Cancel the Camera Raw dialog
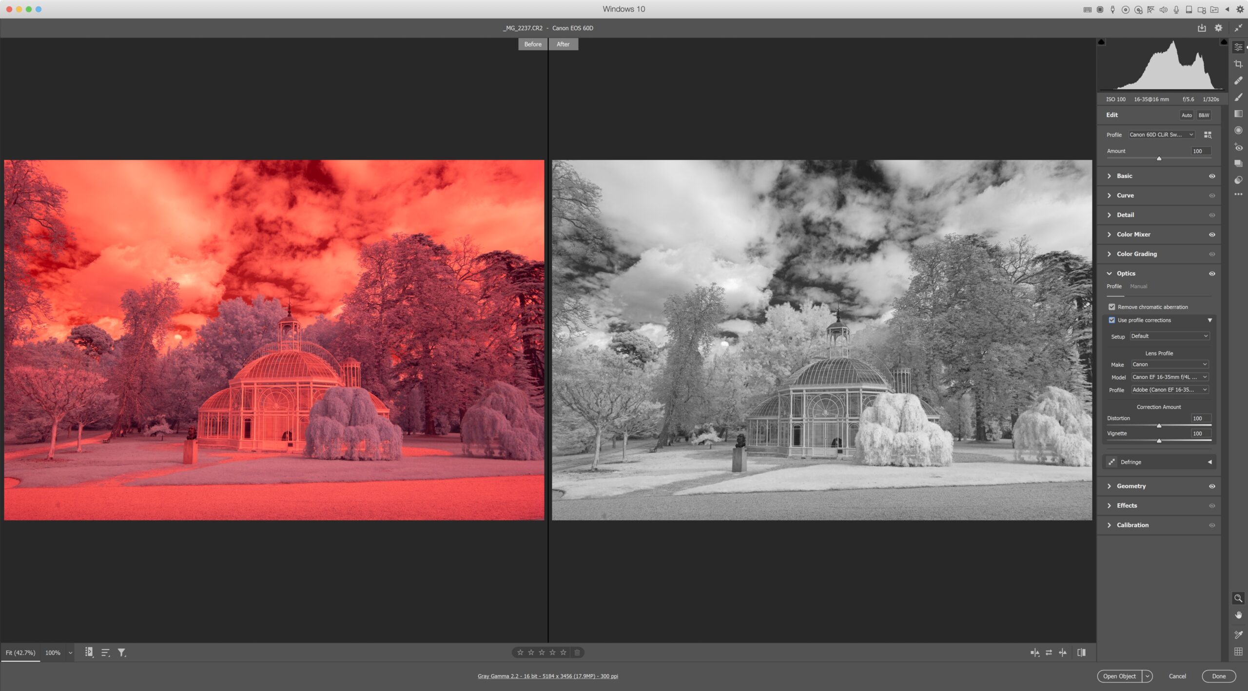Screen dimensions: 1248x691 coord(1177,676)
